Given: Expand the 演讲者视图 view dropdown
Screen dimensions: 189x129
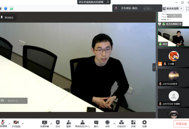Looking at the screenshot, I should (181, 9).
